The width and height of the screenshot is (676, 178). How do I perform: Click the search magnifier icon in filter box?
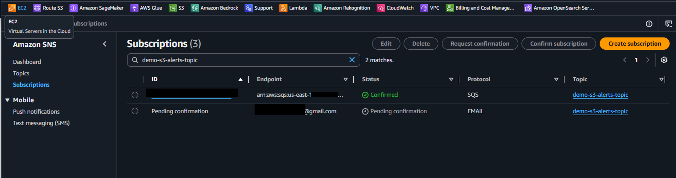(135, 60)
